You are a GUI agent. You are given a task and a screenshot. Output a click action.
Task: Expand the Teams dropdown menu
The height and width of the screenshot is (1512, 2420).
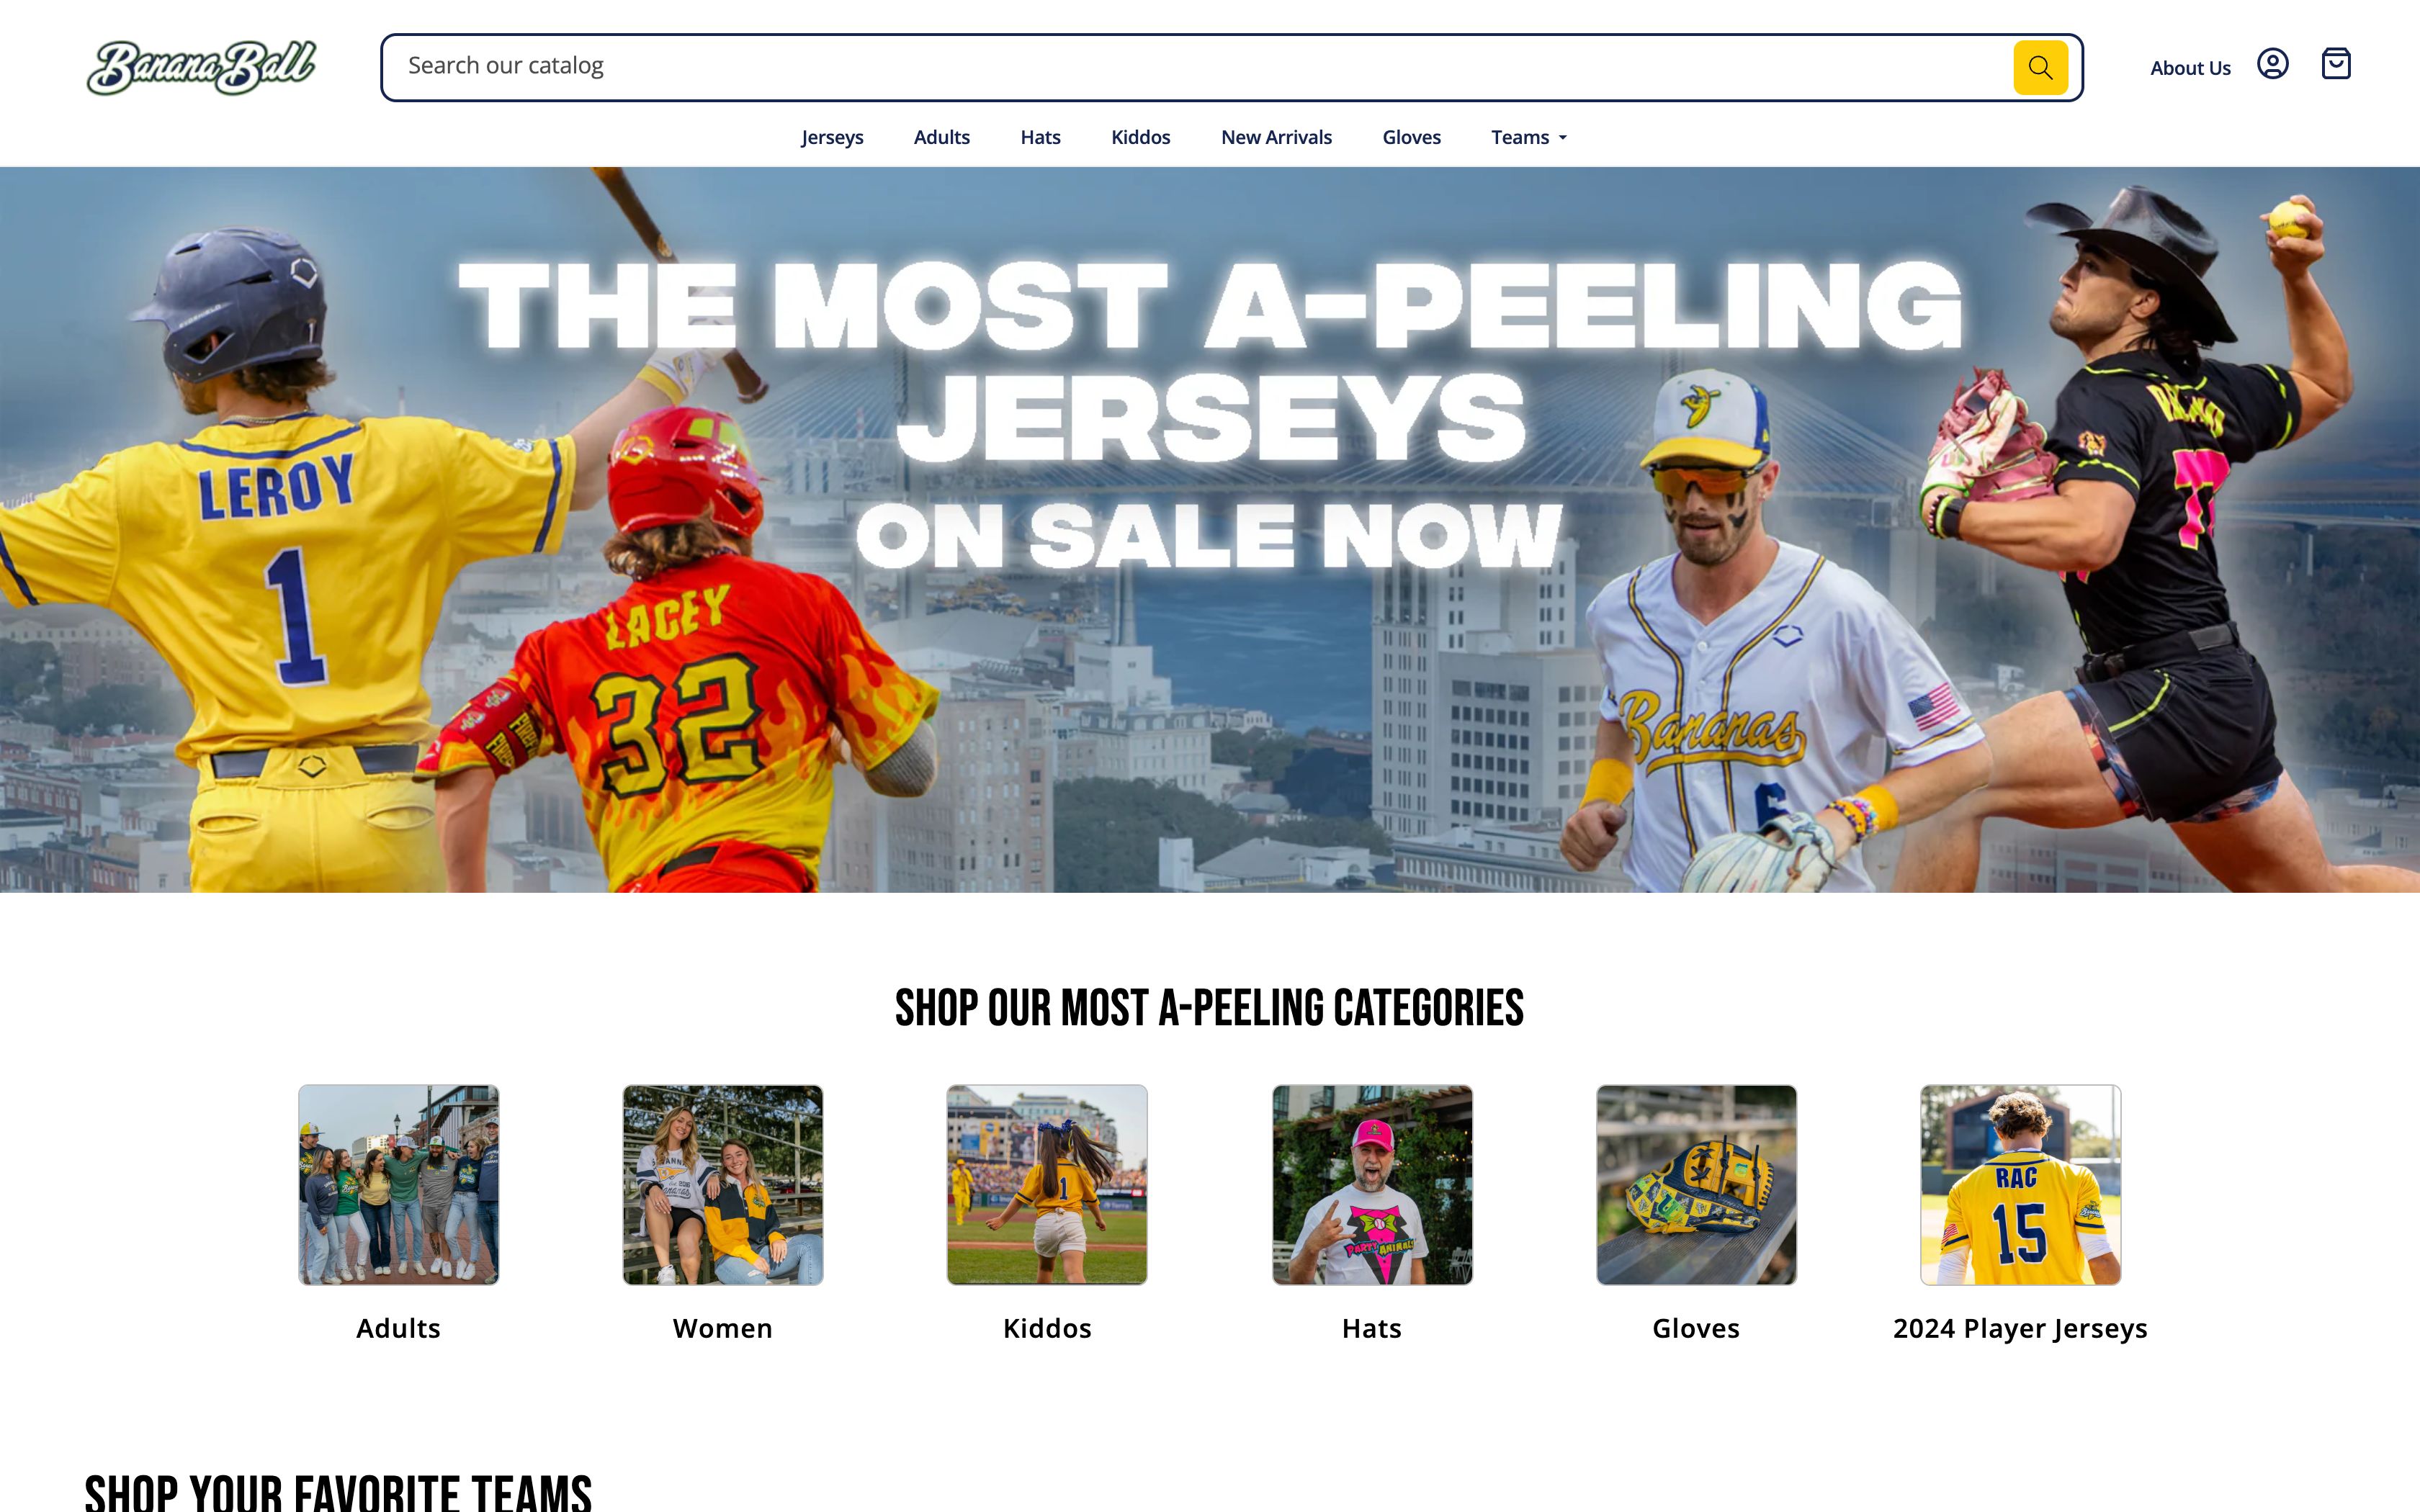1528,137
